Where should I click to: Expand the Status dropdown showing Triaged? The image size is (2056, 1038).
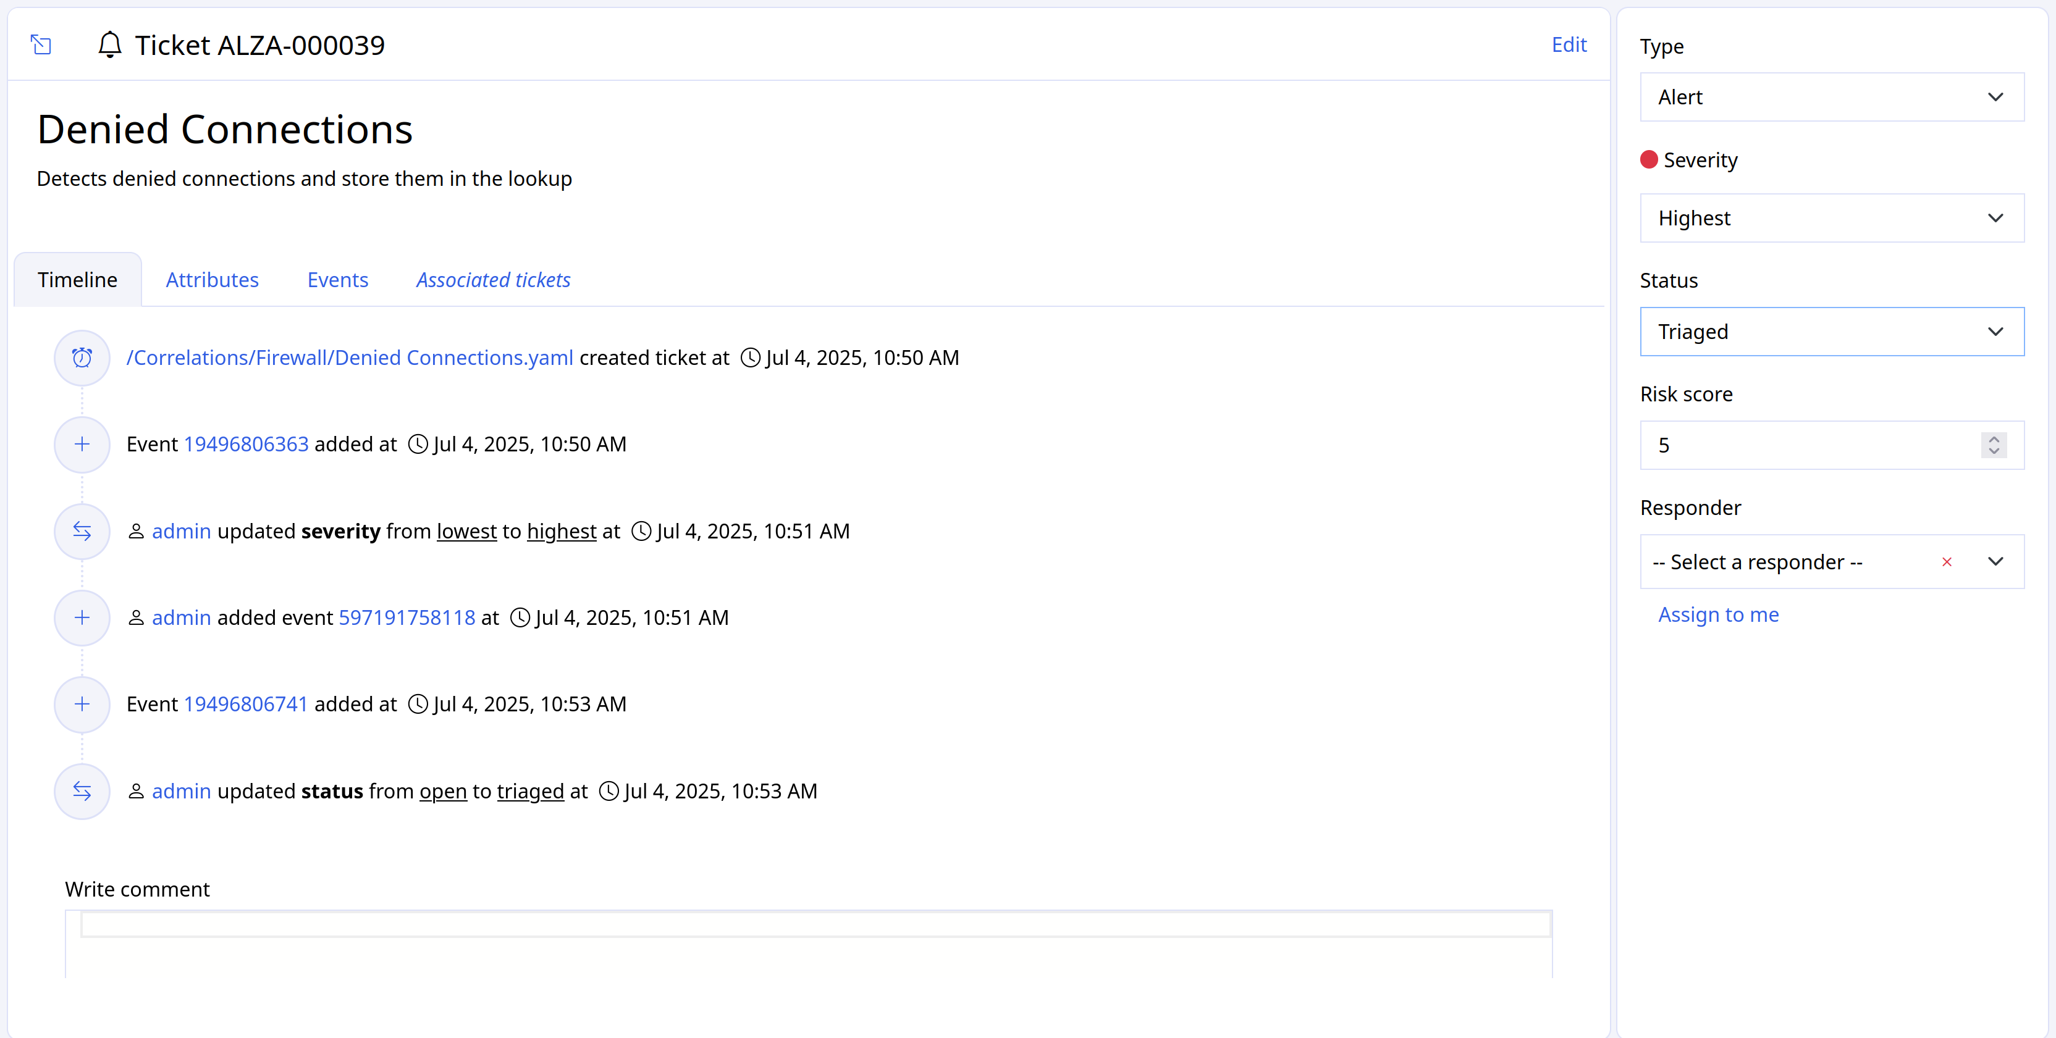[1831, 331]
